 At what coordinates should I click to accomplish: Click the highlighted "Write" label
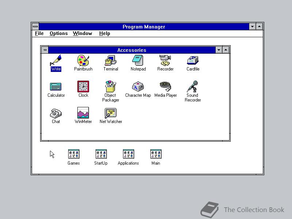[56, 69]
